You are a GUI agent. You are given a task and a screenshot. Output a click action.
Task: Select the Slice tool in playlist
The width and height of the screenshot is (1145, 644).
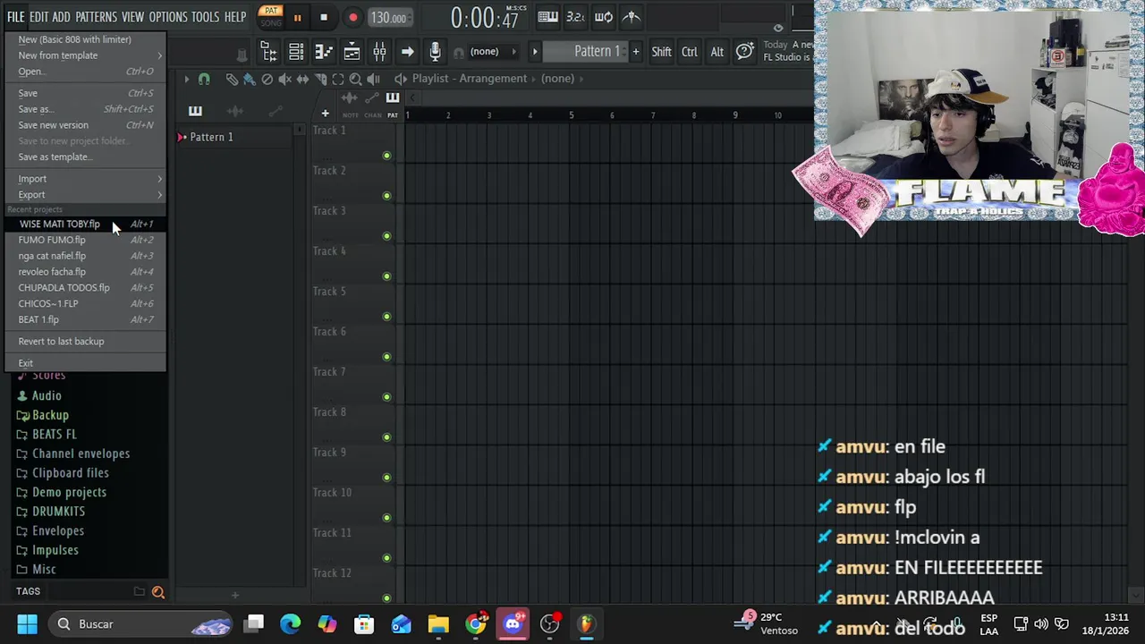point(320,79)
